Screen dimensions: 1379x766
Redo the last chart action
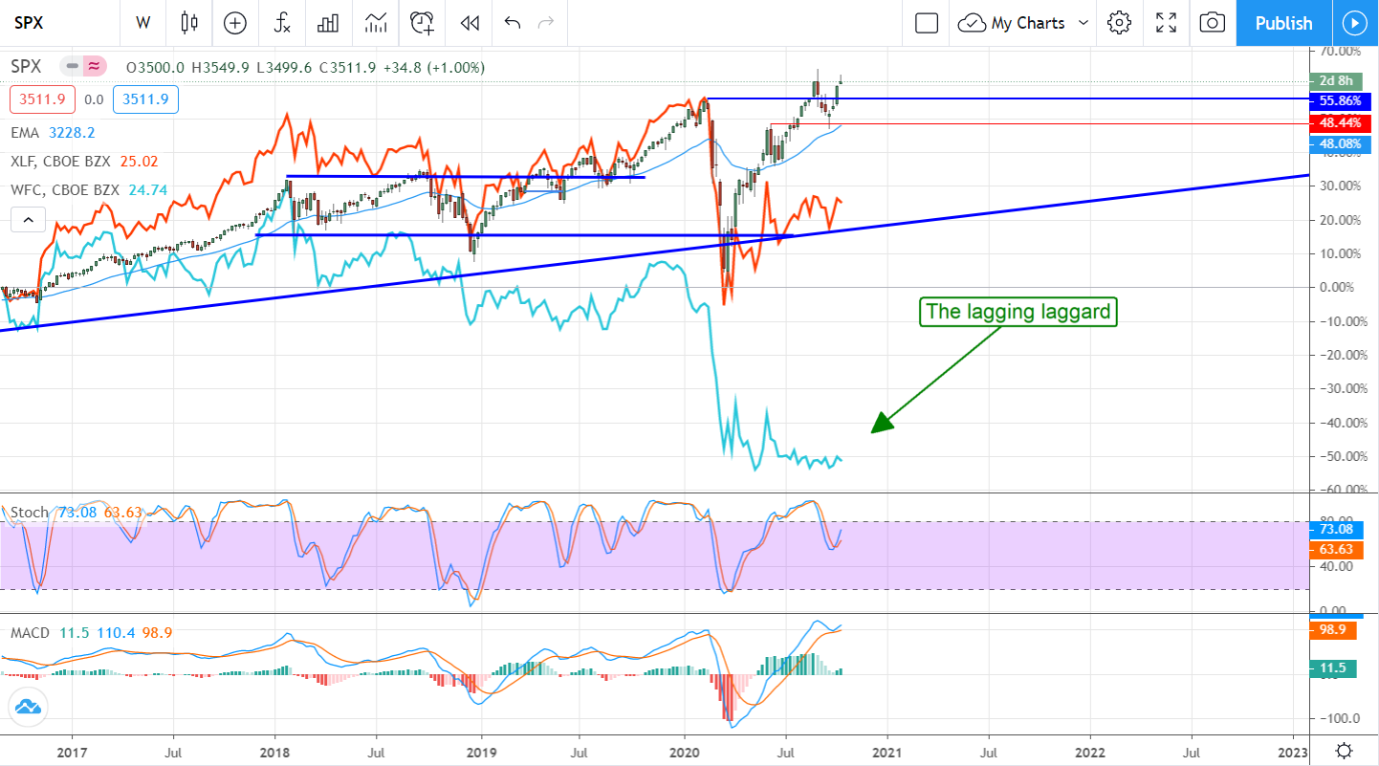(x=546, y=23)
